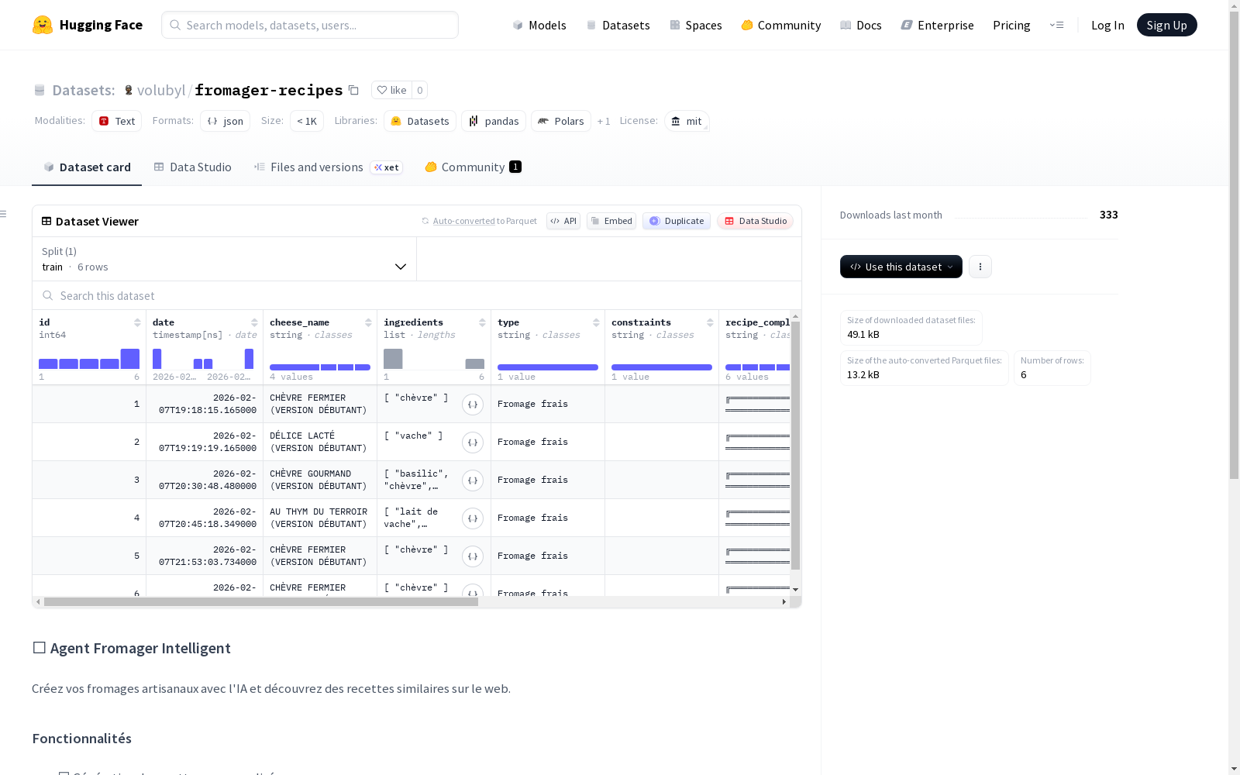Screen dimensions: 1240x775
Task: Go to Models in the top navigation
Action: pyautogui.click(x=539, y=25)
